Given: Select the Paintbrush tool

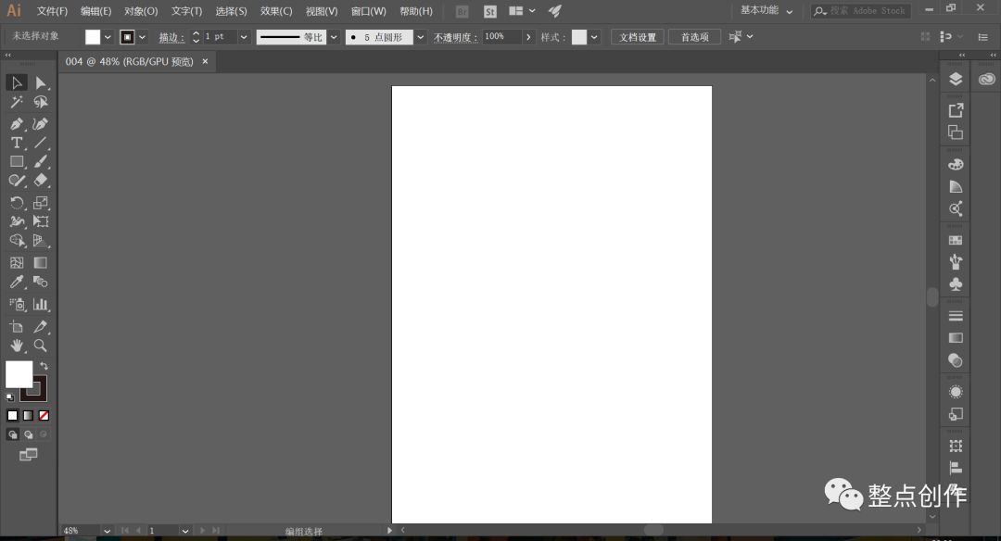Looking at the screenshot, I should pos(40,162).
